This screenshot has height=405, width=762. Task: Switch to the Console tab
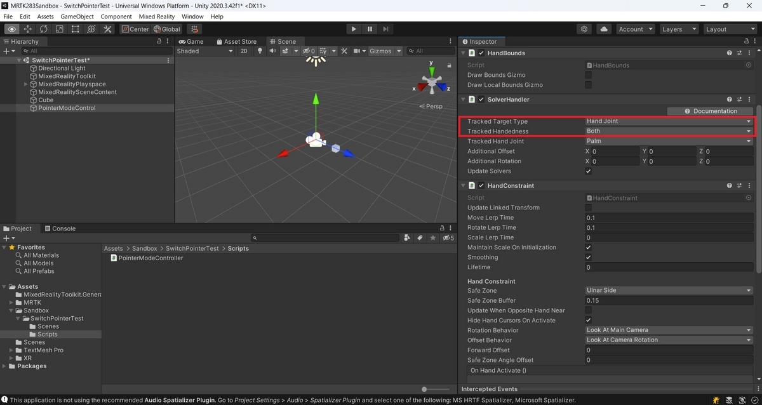[x=60, y=229]
